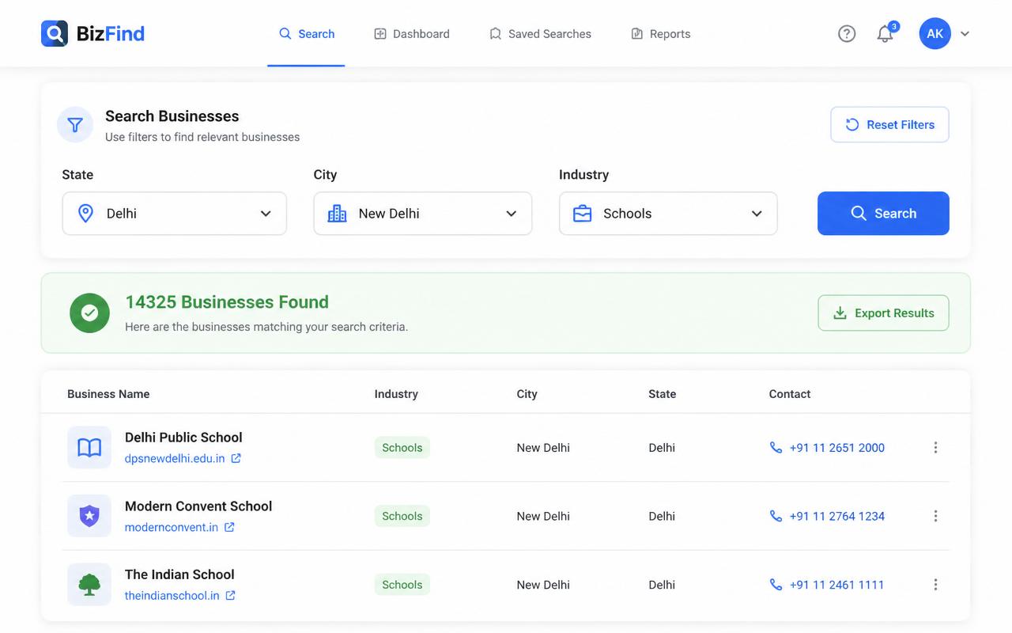
Task: Expand the account menu chevron beside AK
Action: [x=965, y=34]
